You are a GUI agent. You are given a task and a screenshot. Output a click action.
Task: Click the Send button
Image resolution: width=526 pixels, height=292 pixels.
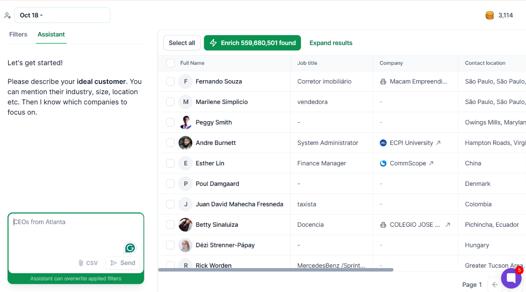[x=123, y=263]
